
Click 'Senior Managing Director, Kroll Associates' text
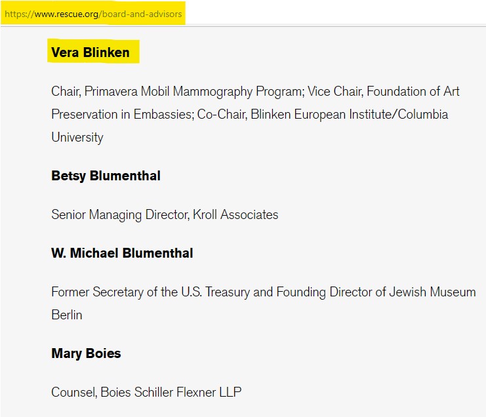(165, 214)
